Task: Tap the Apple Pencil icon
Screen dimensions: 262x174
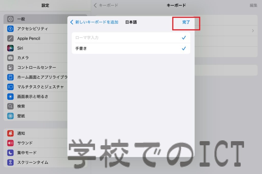Action: point(10,38)
